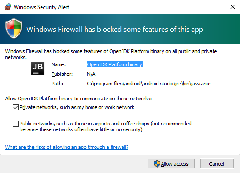Click the UAC shield on Allow access

click(157, 164)
